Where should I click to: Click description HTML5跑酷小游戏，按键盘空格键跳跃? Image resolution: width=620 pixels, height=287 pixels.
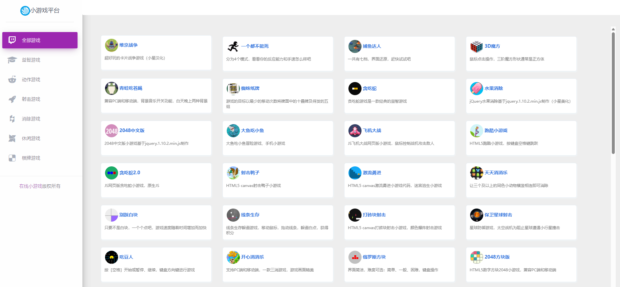pos(504,143)
